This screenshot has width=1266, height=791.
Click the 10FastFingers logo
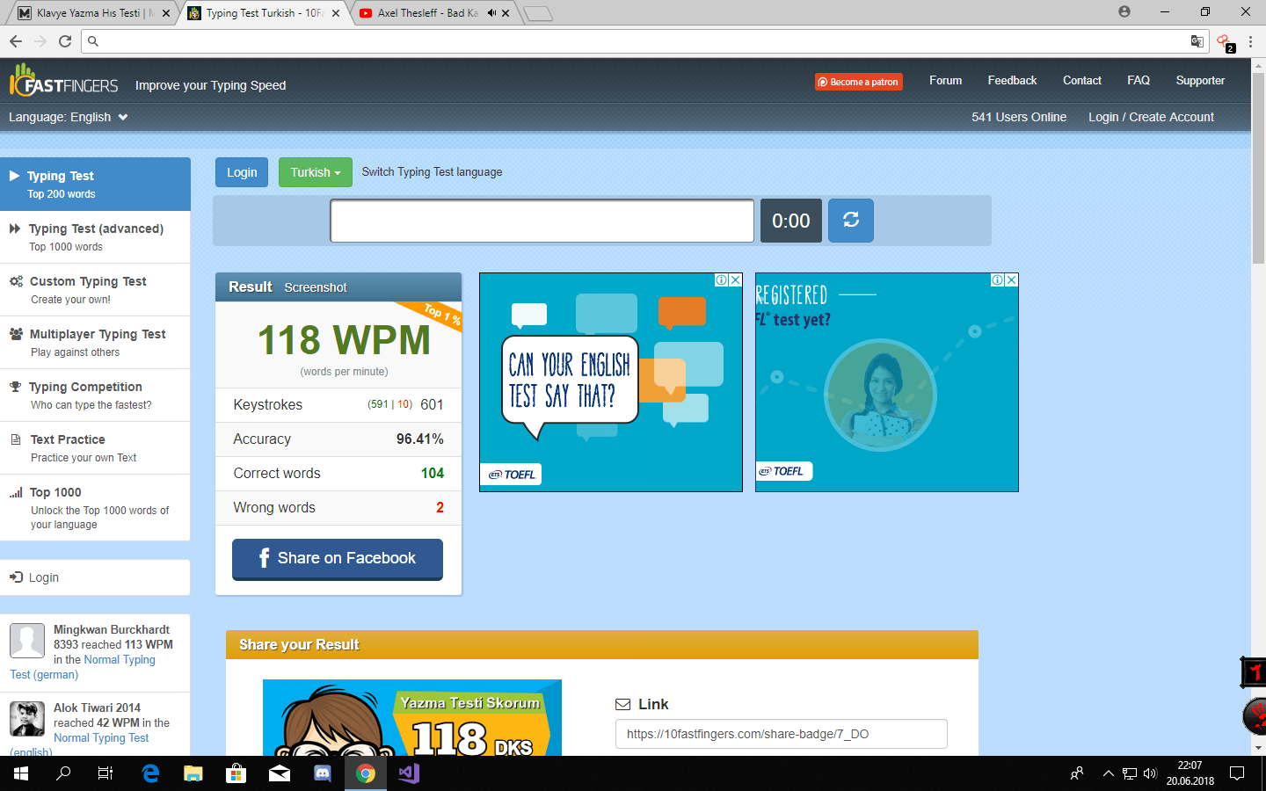pos(63,81)
